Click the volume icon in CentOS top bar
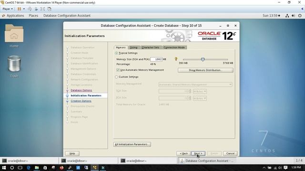The image size is (305, 171). pos(294,16)
